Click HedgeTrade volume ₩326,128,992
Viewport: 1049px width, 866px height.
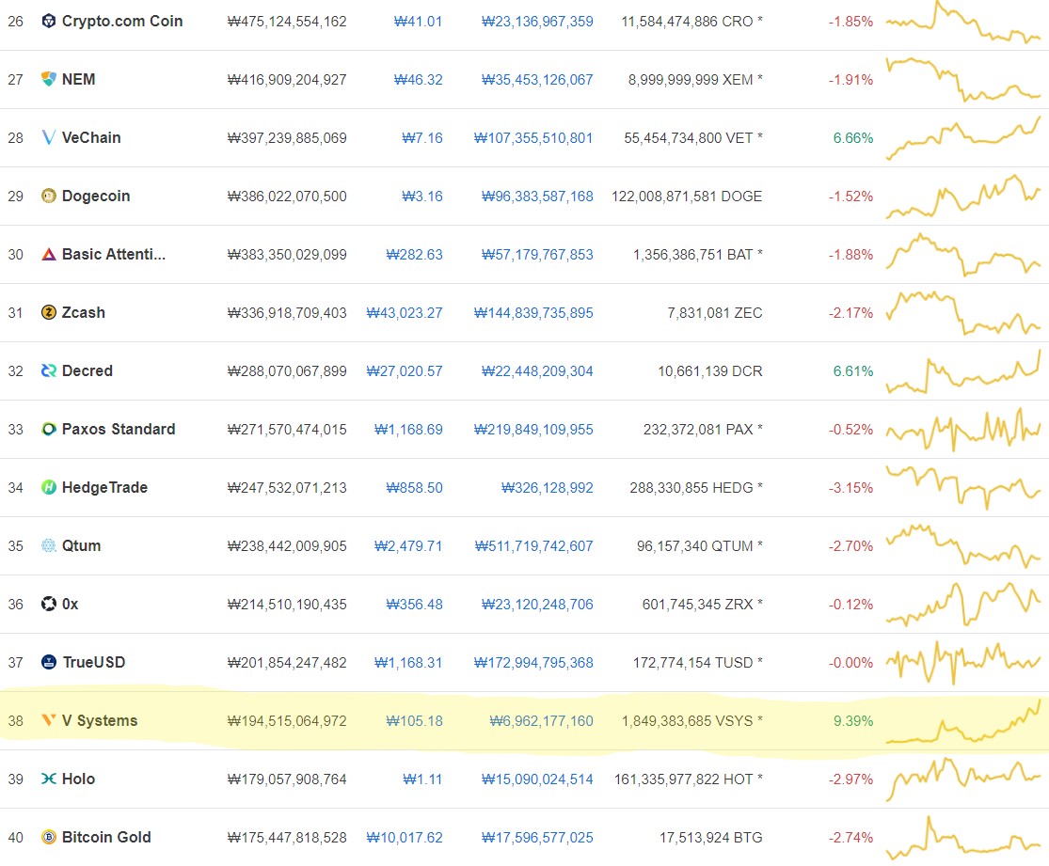click(548, 487)
